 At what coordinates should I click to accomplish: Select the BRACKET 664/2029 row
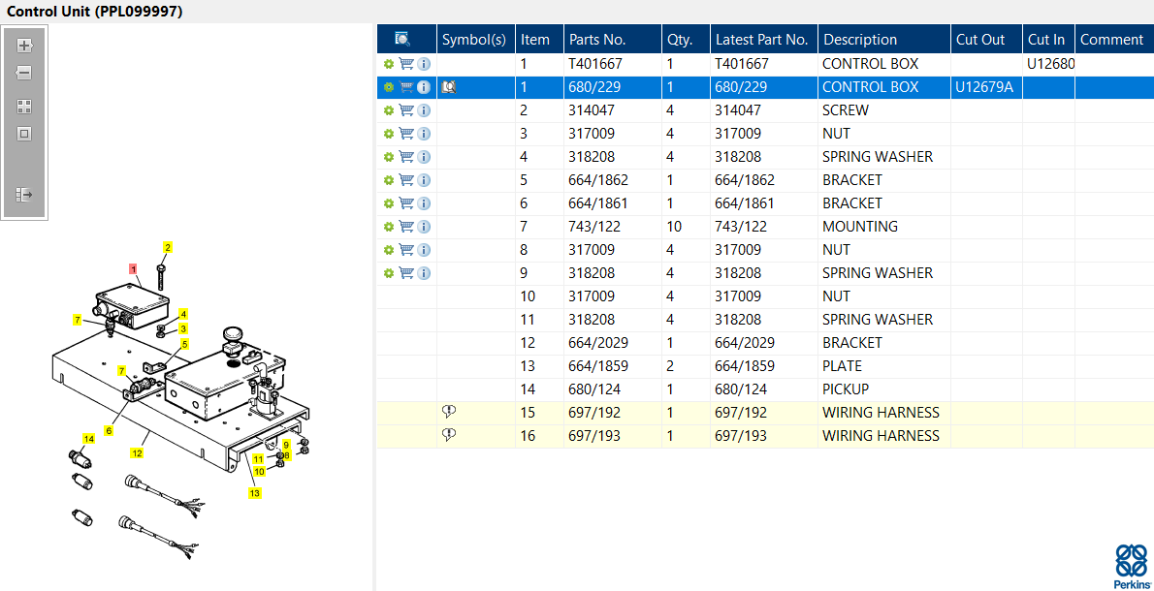765,343
